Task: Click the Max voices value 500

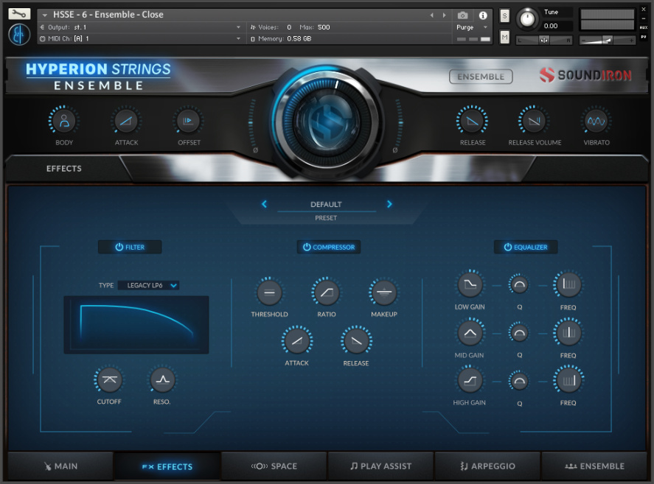Action: 324,27
